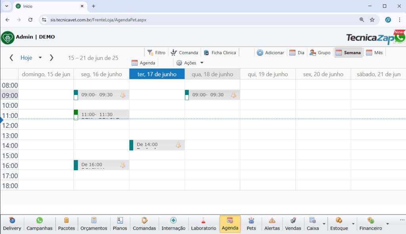The image size is (406, 234).
Task: Click the Hoje today link
Action: tap(26, 58)
